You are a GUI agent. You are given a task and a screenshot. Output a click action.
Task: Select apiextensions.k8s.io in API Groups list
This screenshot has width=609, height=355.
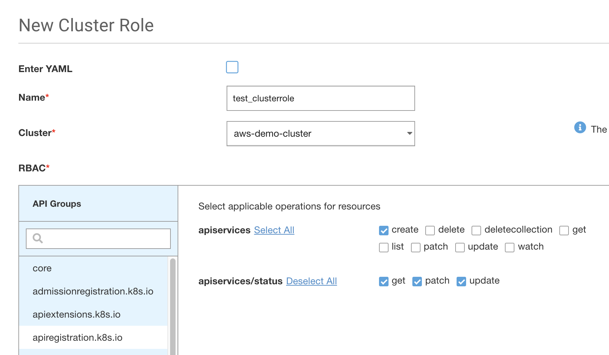[x=77, y=315]
